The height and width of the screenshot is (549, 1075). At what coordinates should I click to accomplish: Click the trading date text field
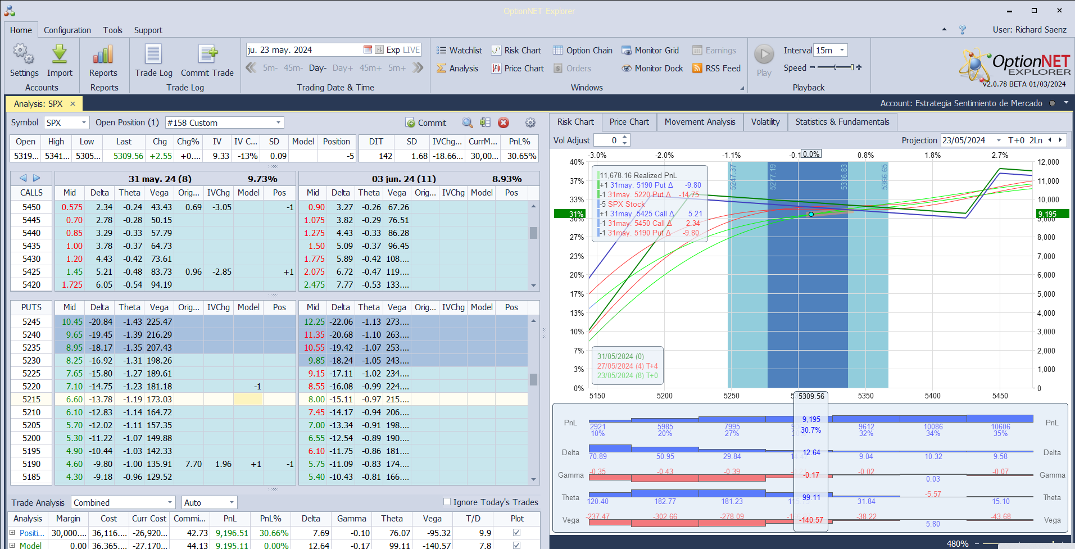tap(304, 49)
